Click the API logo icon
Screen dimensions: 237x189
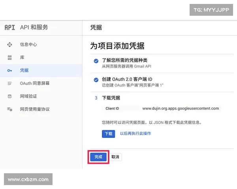coord(9,28)
